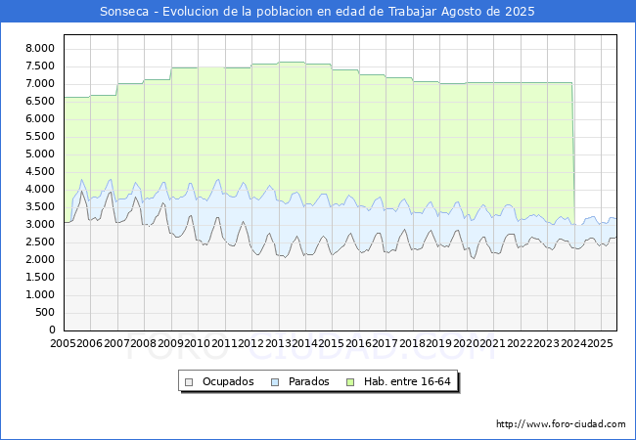Select the Ocupados legend label
The height and width of the screenshot is (440, 636).
pyautogui.click(x=226, y=381)
